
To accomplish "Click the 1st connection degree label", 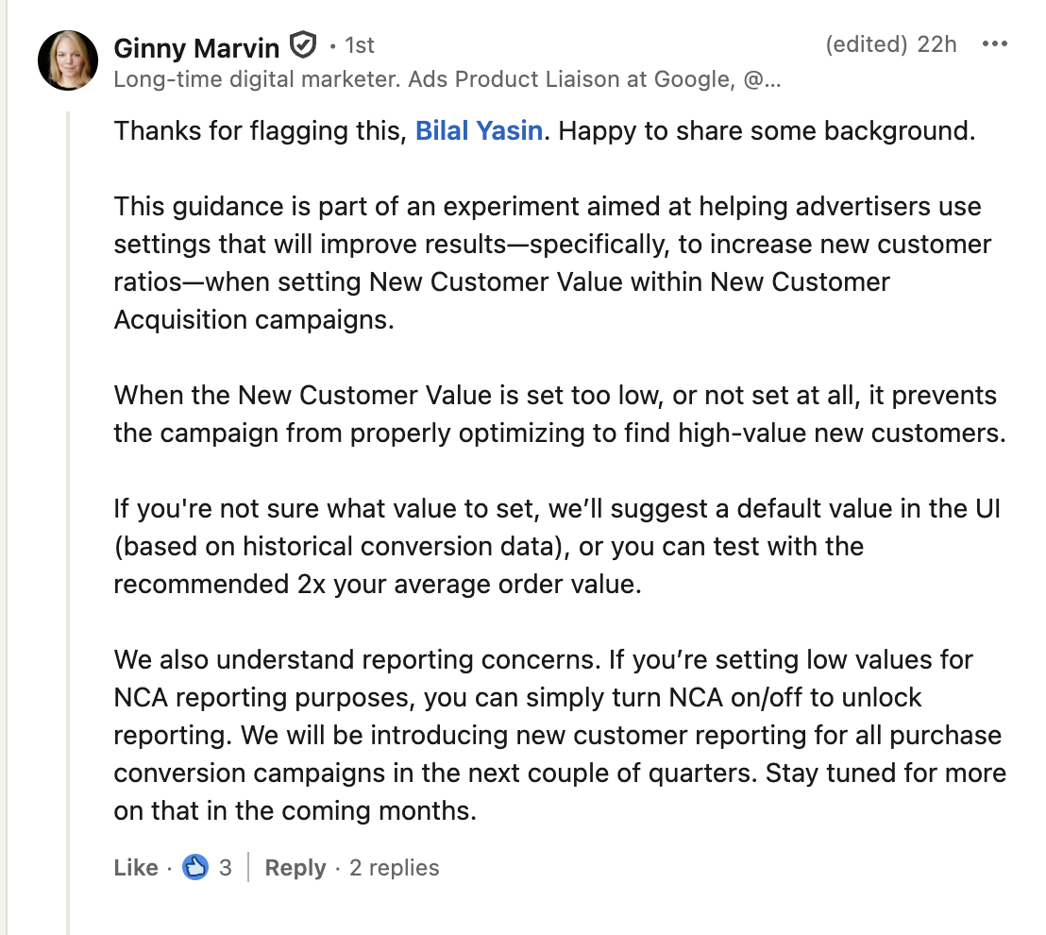I will coord(359,45).
